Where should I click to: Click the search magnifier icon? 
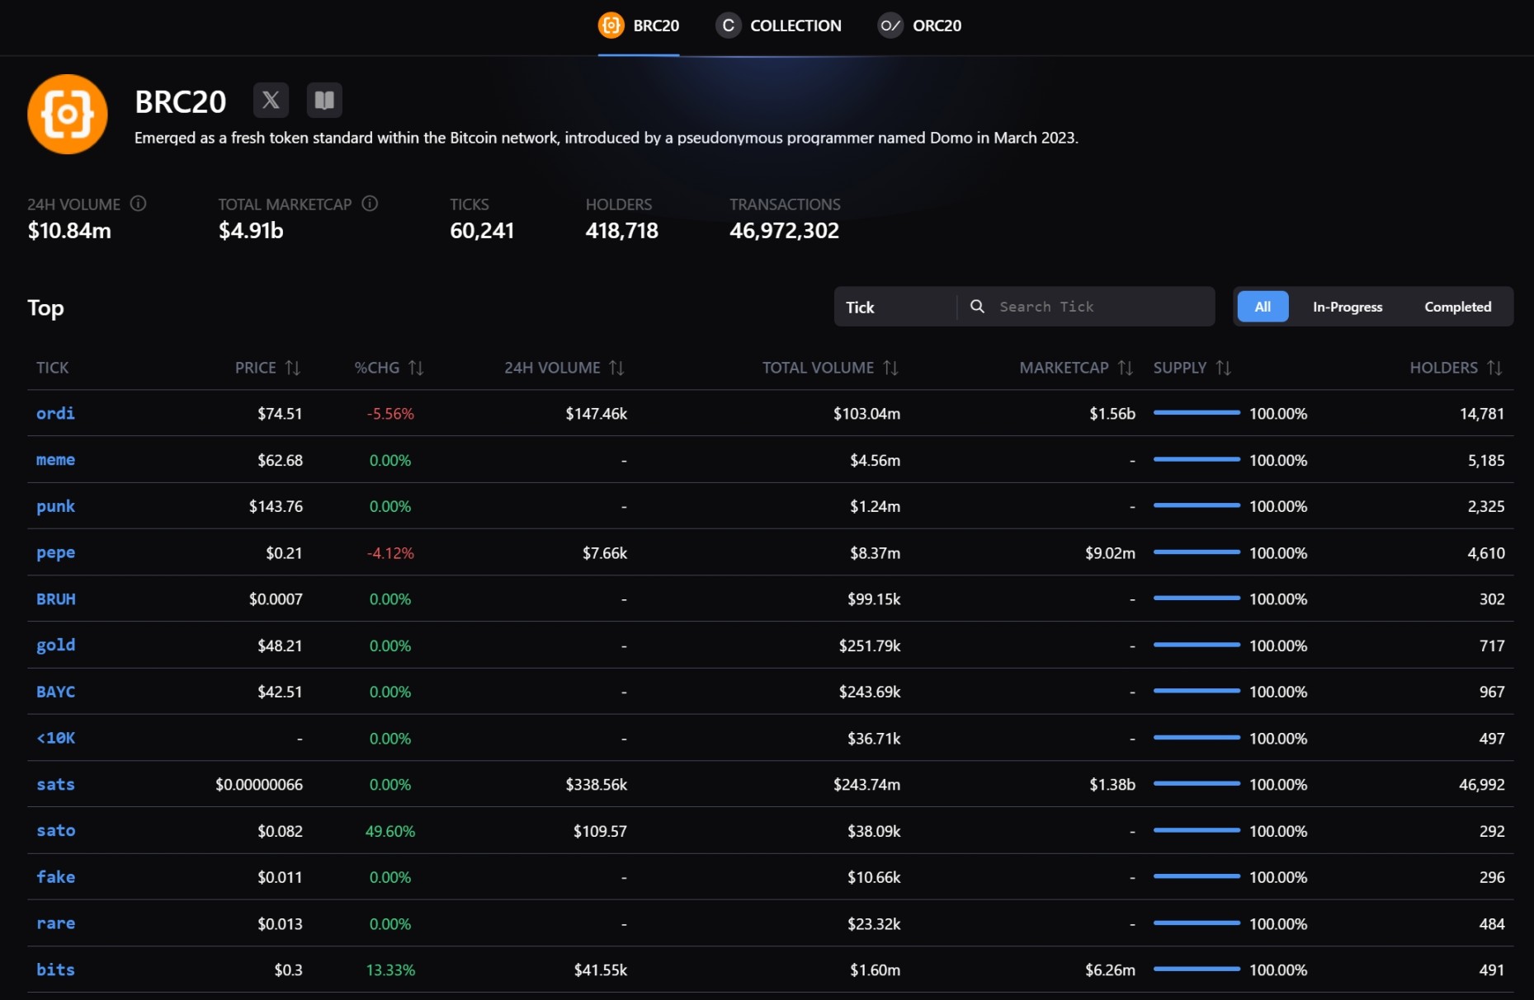(977, 307)
